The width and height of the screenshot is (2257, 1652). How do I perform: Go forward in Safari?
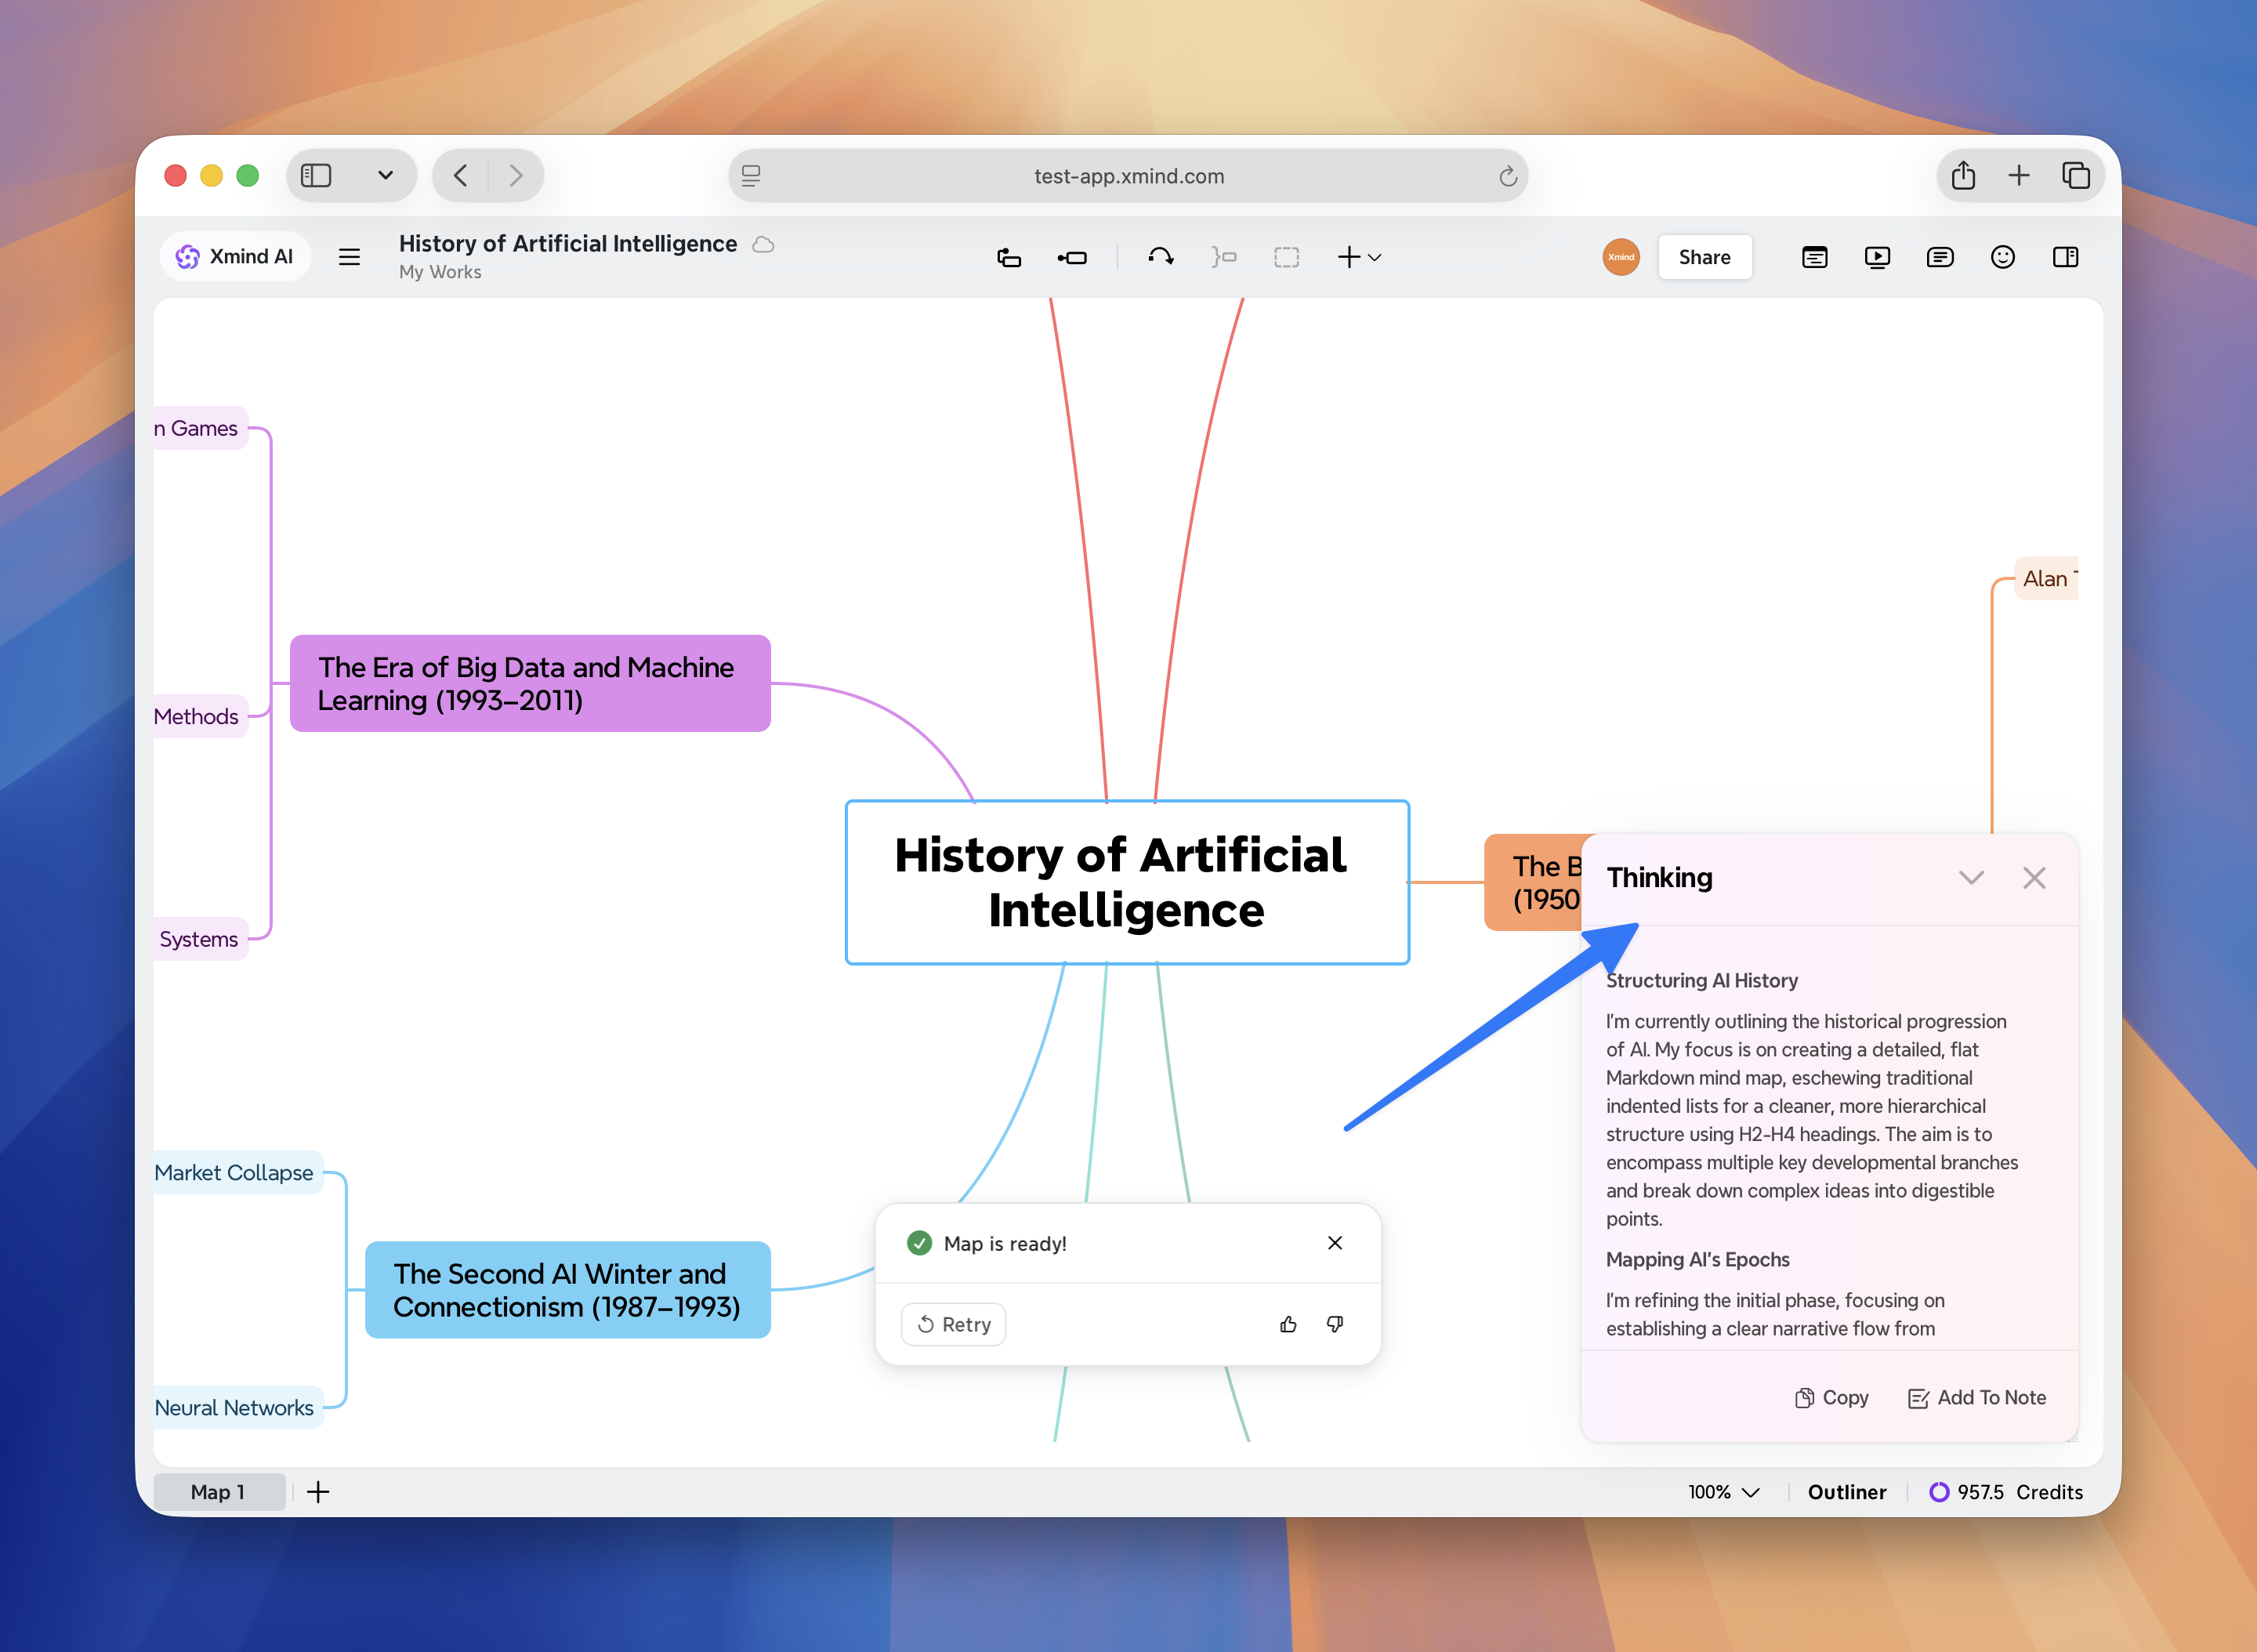tap(516, 176)
